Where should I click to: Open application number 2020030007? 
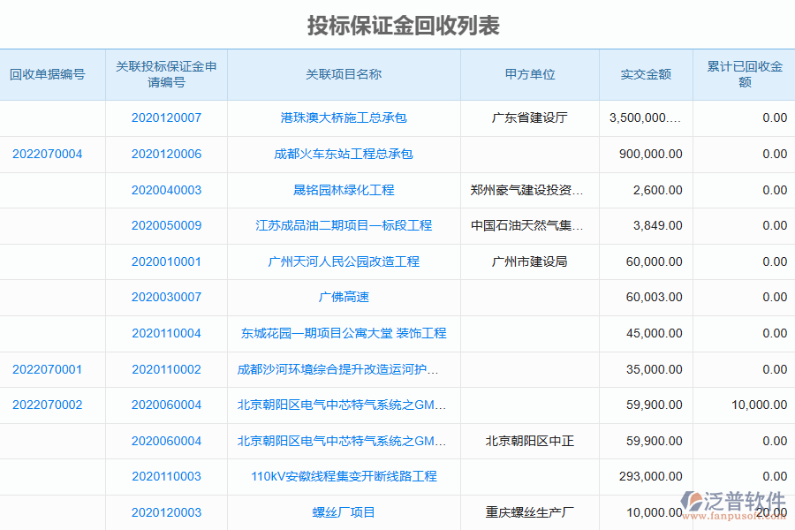tap(166, 297)
